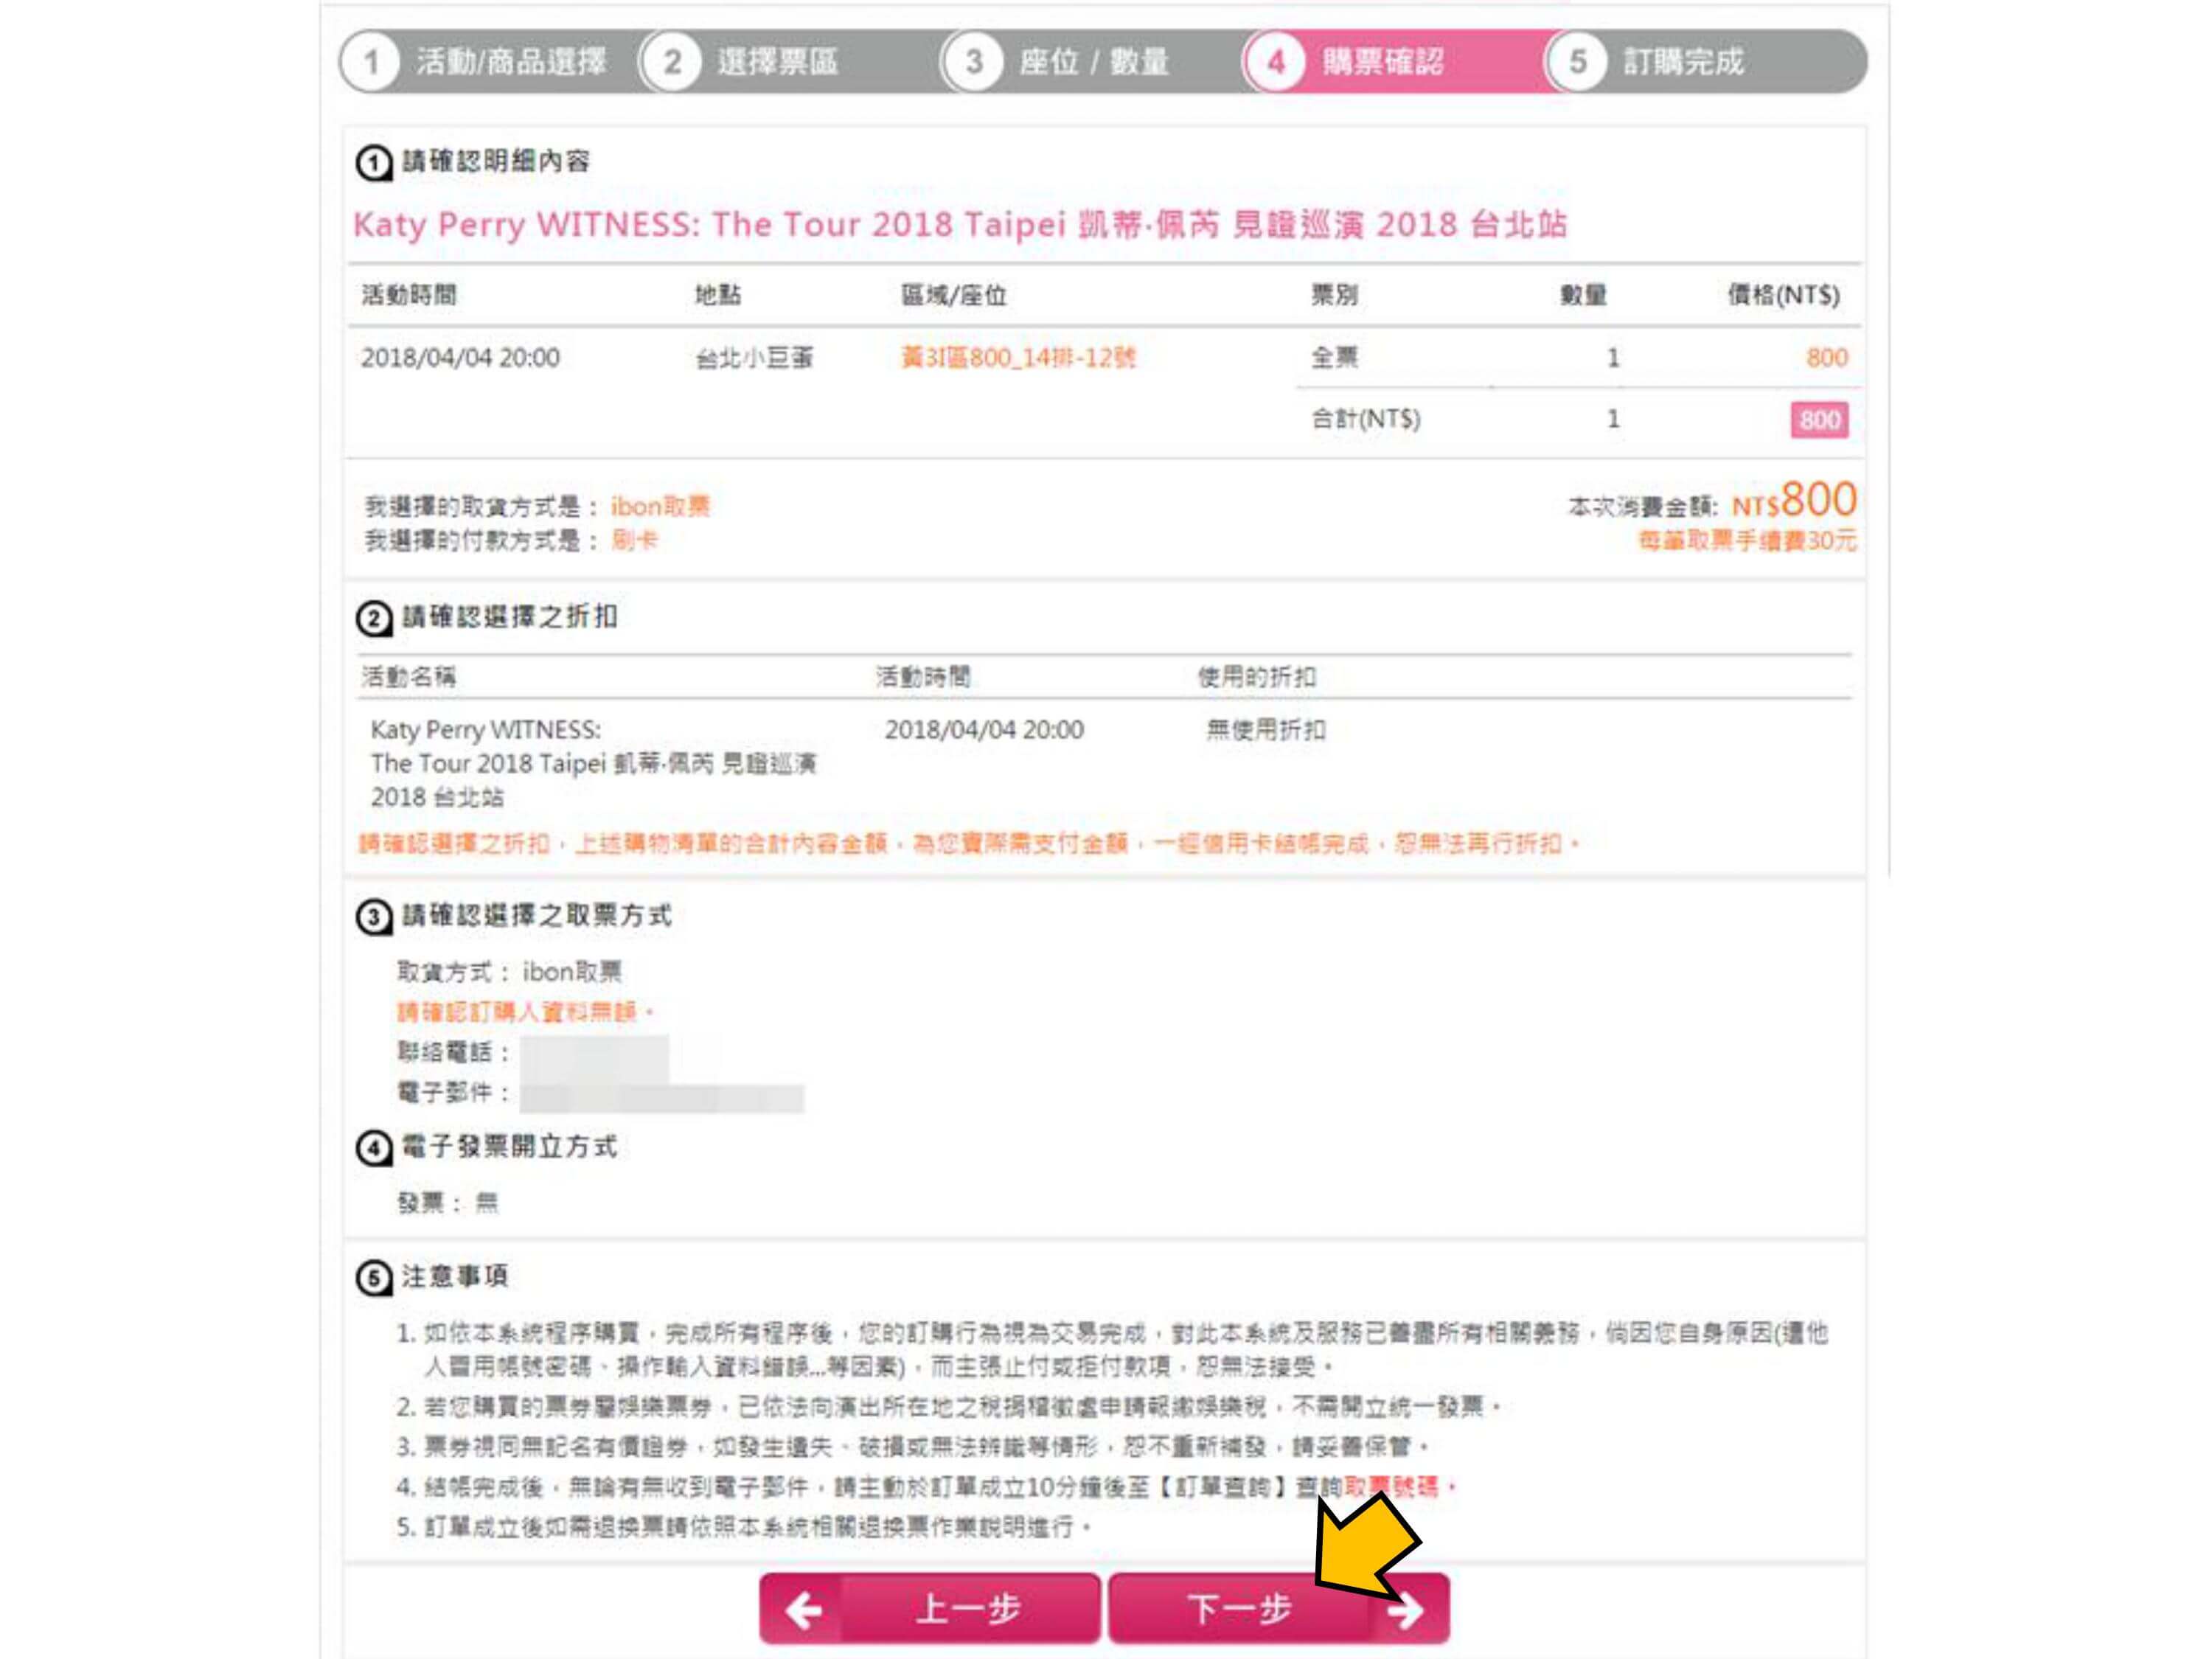Select the 訂購完成 step tab
This screenshot has height=1659, width=2212.
coord(1706,62)
